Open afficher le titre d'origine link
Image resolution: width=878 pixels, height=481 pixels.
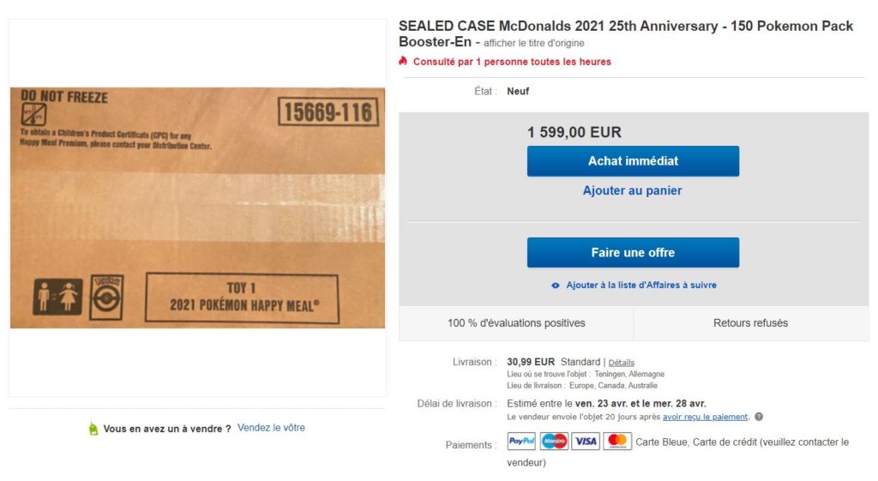pos(533,43)
